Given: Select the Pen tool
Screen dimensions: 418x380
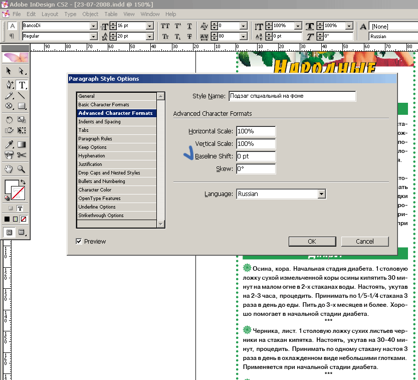Looking at the screenshot, I should point(9,85).
